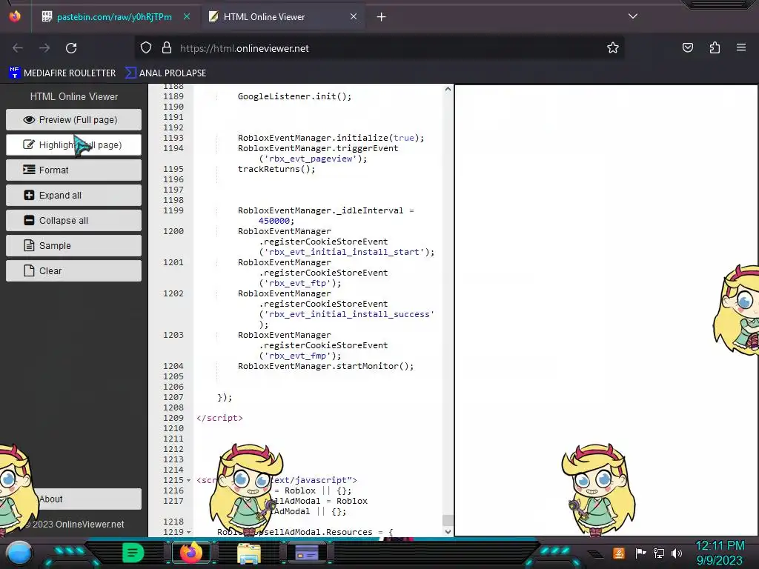
Task: Go forward to the next page
Action: [x=44, y=48]
